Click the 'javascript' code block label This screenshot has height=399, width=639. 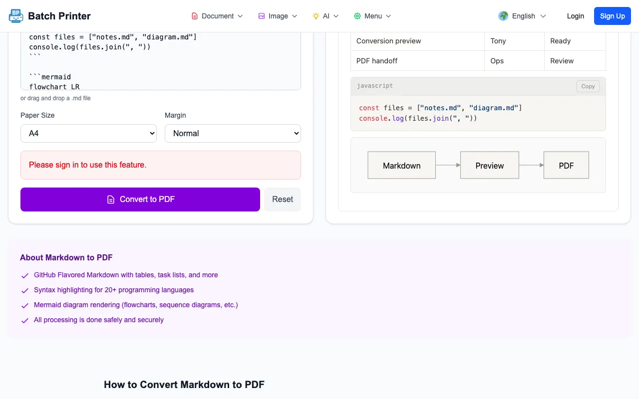(375, 86)
